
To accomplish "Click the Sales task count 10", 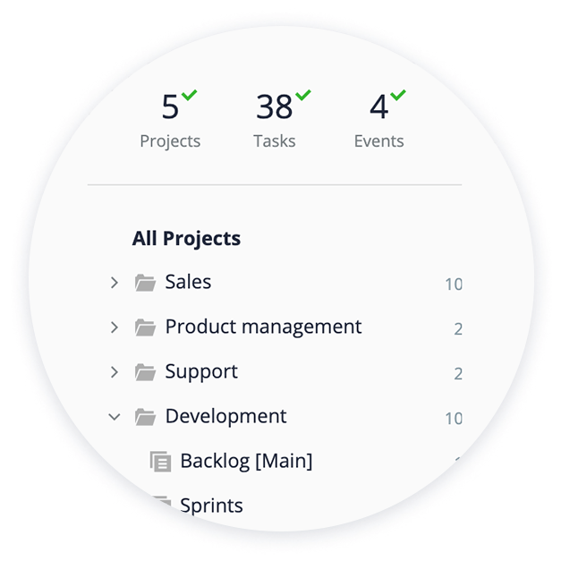I will [454, 285].
